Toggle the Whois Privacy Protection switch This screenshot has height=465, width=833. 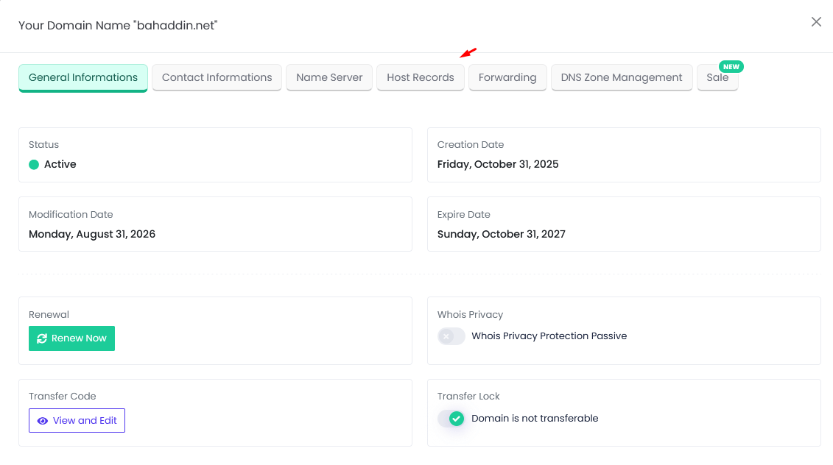click(x=451, y=336)
